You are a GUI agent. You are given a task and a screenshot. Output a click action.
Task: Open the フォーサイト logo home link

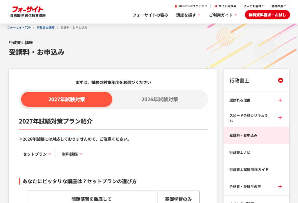tap(28, 12)
